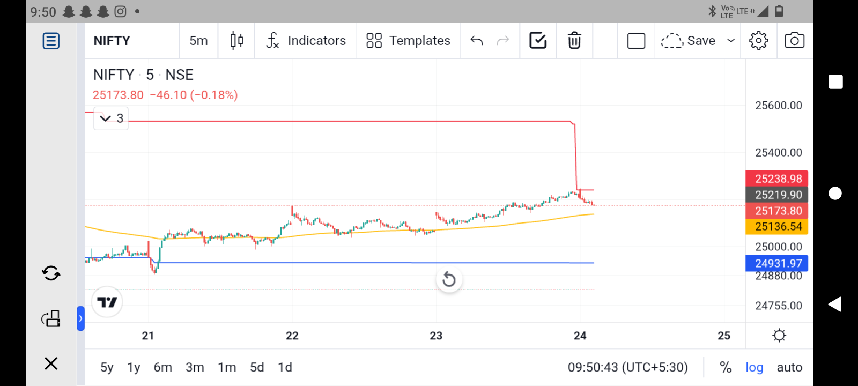Viewport: 858px width, 386px height.
Task: Open timezone menu at 09:50:43 (UTC+5:30)
Action: coord(628,367)
